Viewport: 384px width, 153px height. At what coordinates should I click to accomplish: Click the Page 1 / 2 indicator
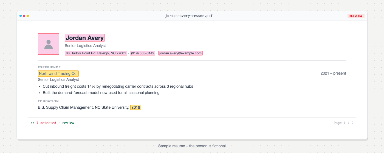pyautogui.click(x=344, y=123)
